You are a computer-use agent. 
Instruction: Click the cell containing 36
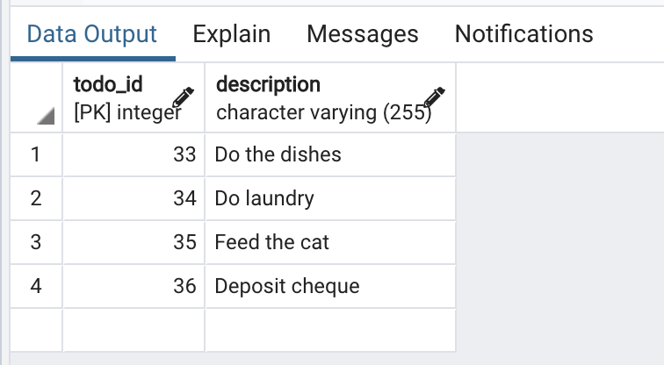click(x=134, y=286)
